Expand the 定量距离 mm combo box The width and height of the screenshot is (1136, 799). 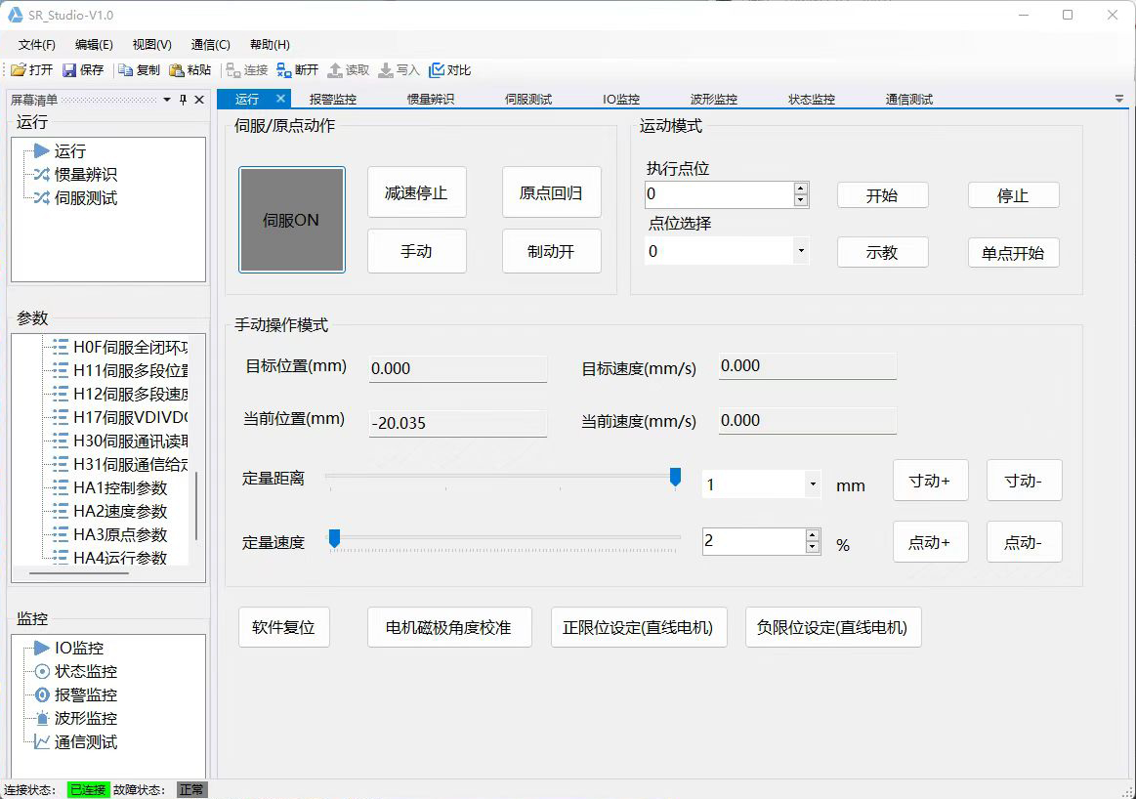point(813,484)
